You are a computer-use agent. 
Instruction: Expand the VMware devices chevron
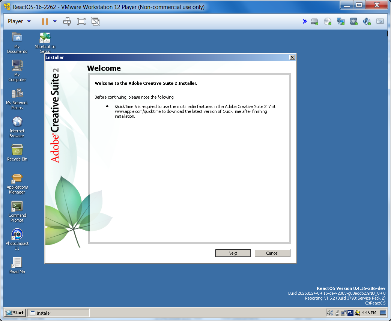(305, 21)
